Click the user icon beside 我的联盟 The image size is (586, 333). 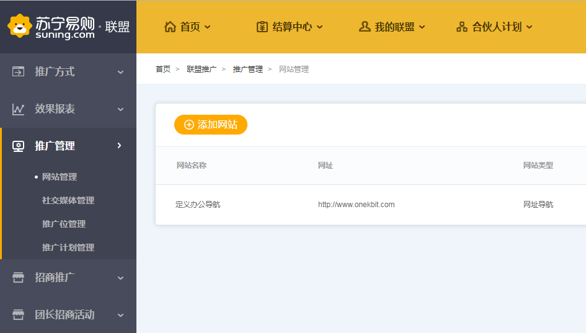pos(365,27)
